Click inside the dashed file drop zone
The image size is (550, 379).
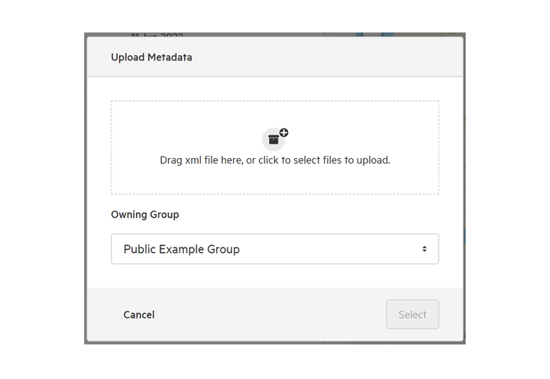point(275,147)
